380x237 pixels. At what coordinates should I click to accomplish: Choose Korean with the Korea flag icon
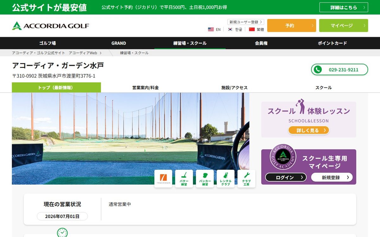(235, 29)
